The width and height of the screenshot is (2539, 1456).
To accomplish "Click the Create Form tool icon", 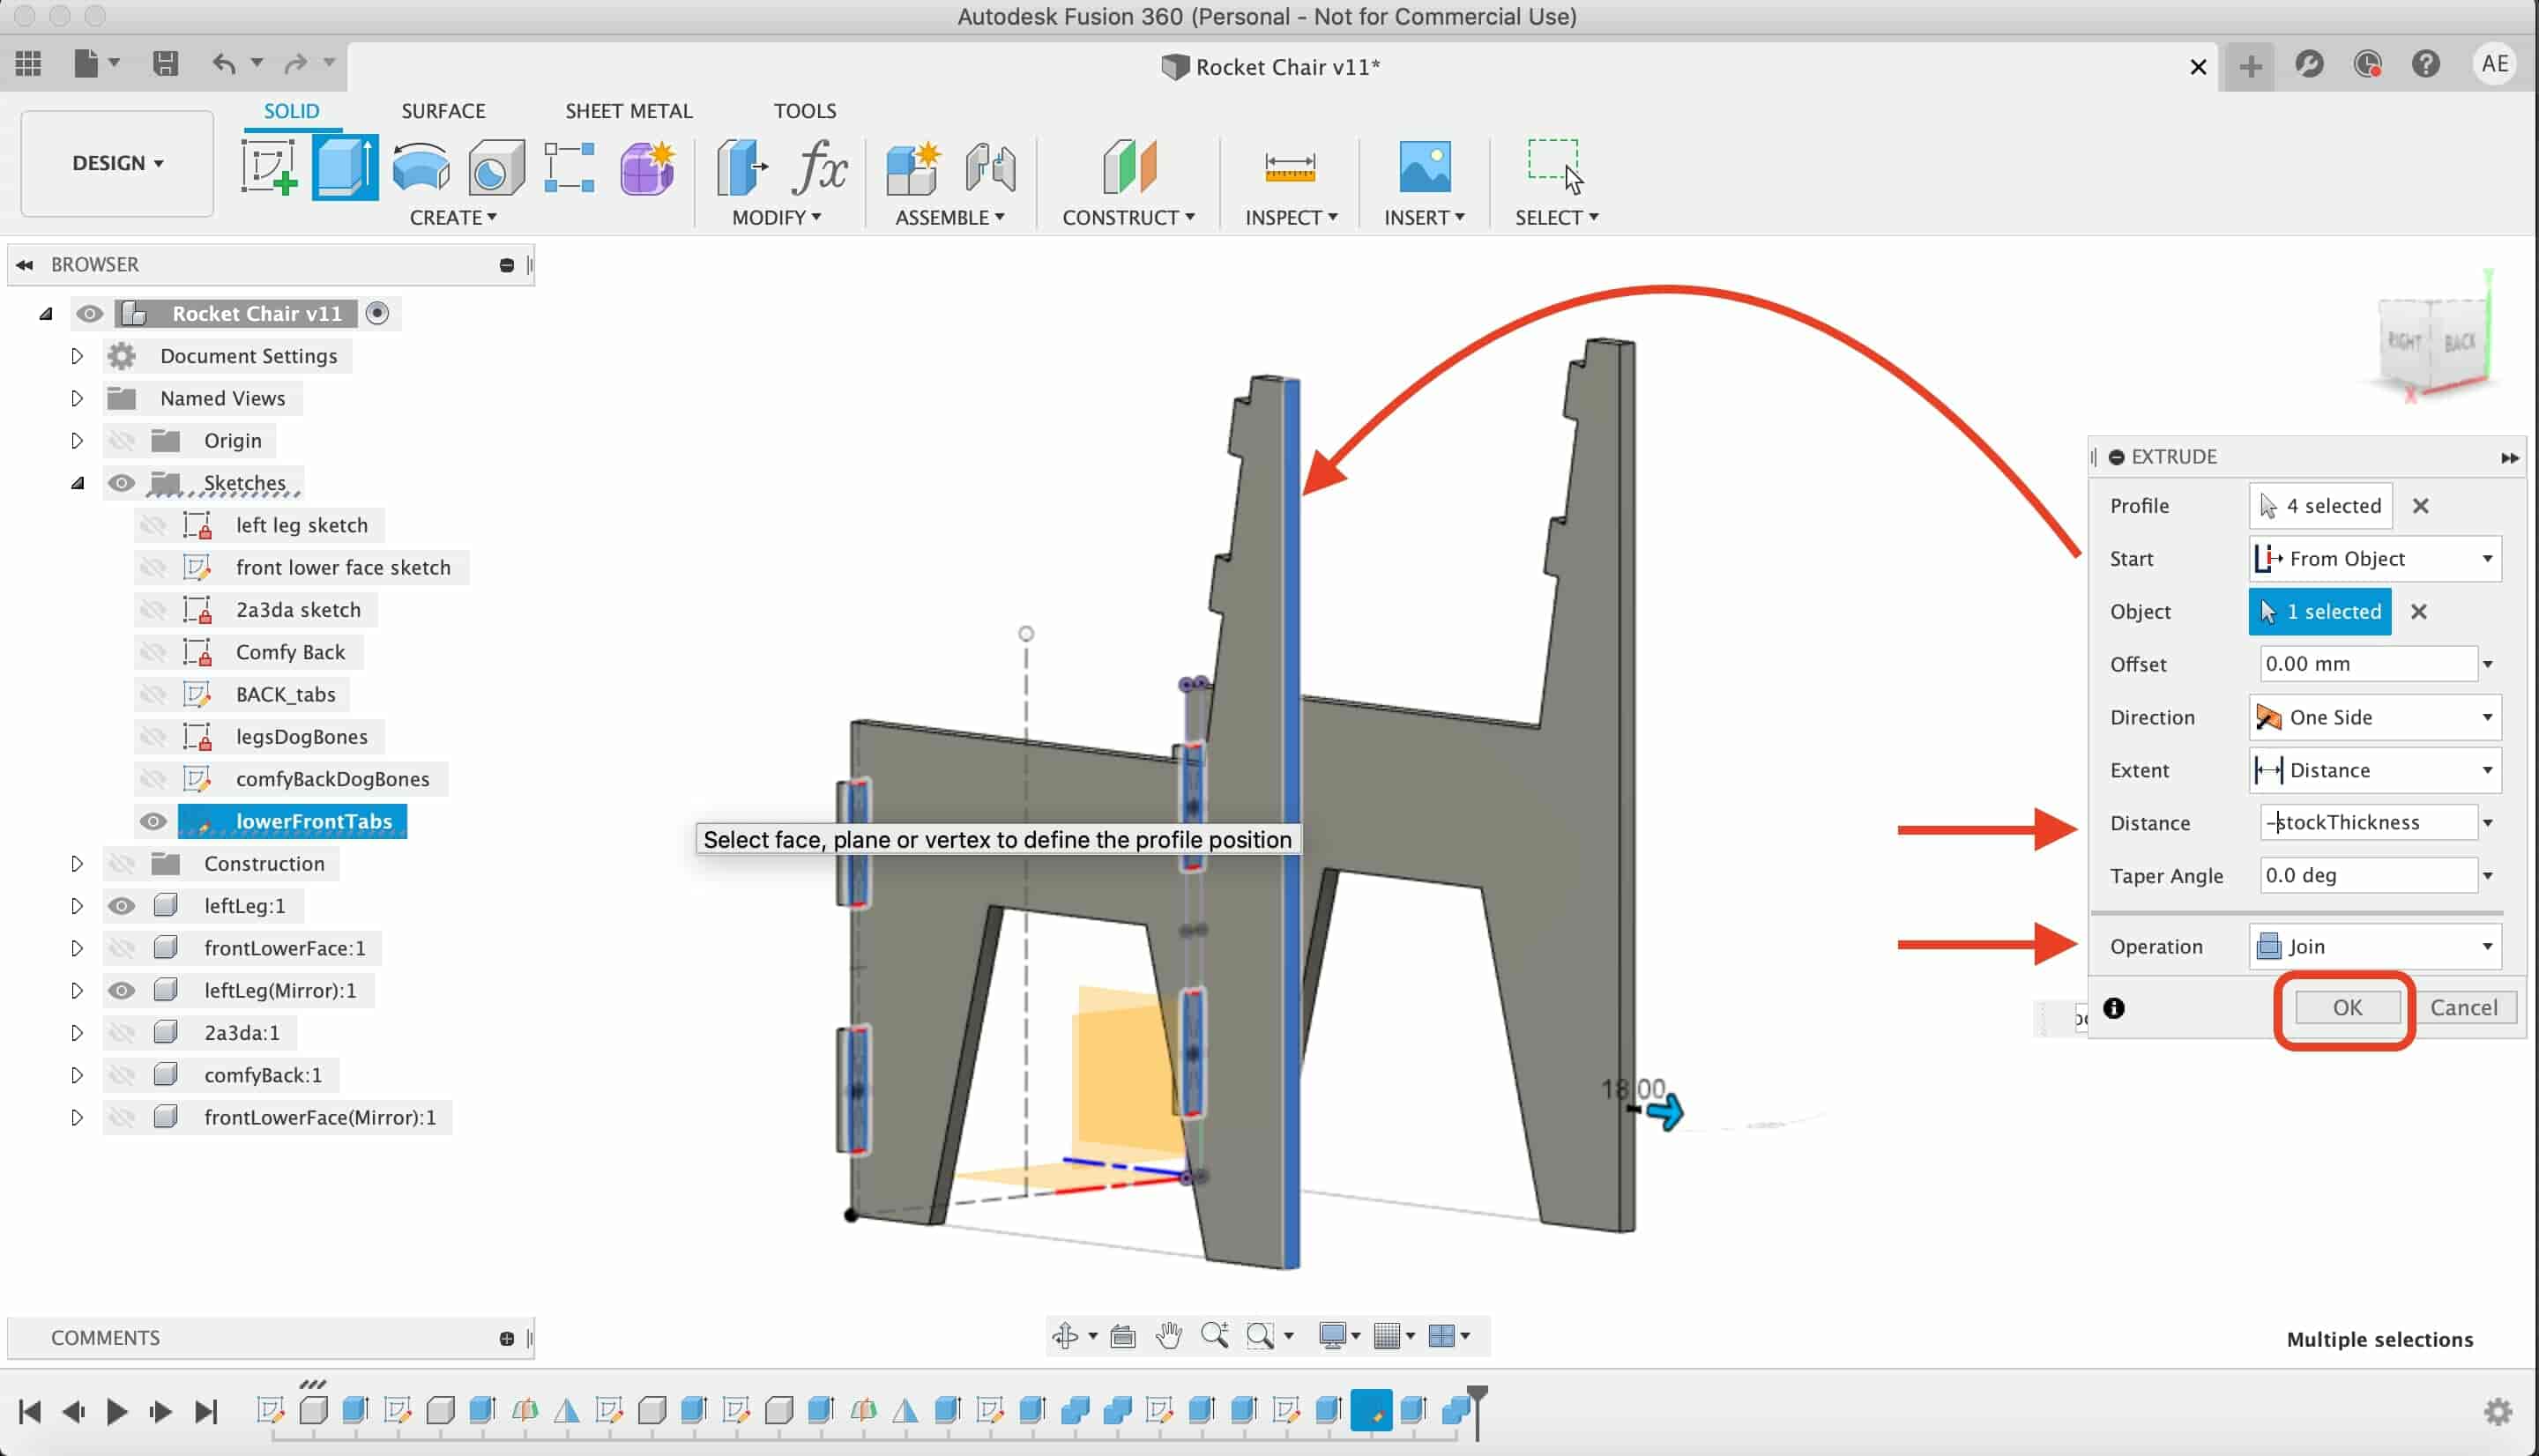I will point(647,167).
